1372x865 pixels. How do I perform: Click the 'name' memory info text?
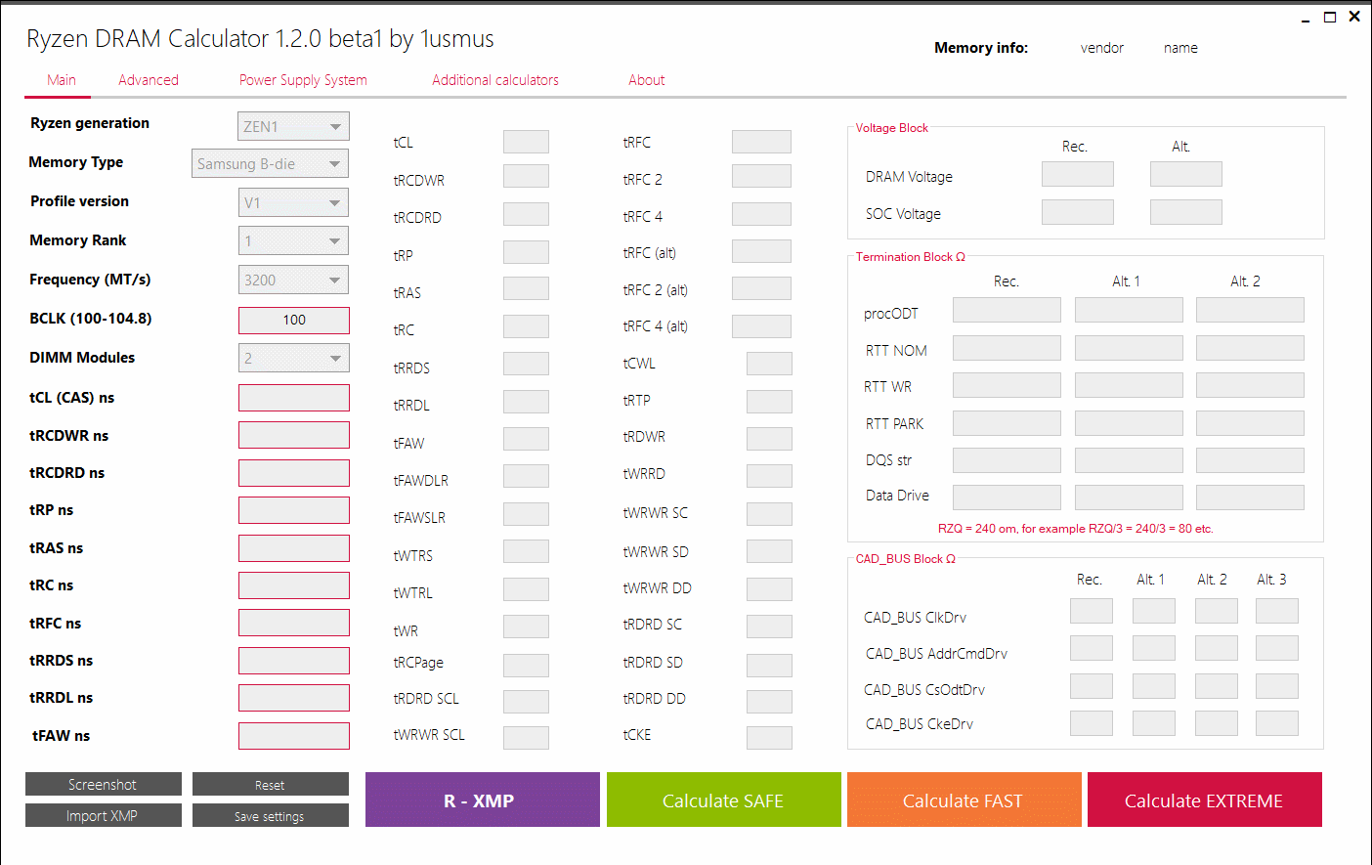pos(1180,48)
